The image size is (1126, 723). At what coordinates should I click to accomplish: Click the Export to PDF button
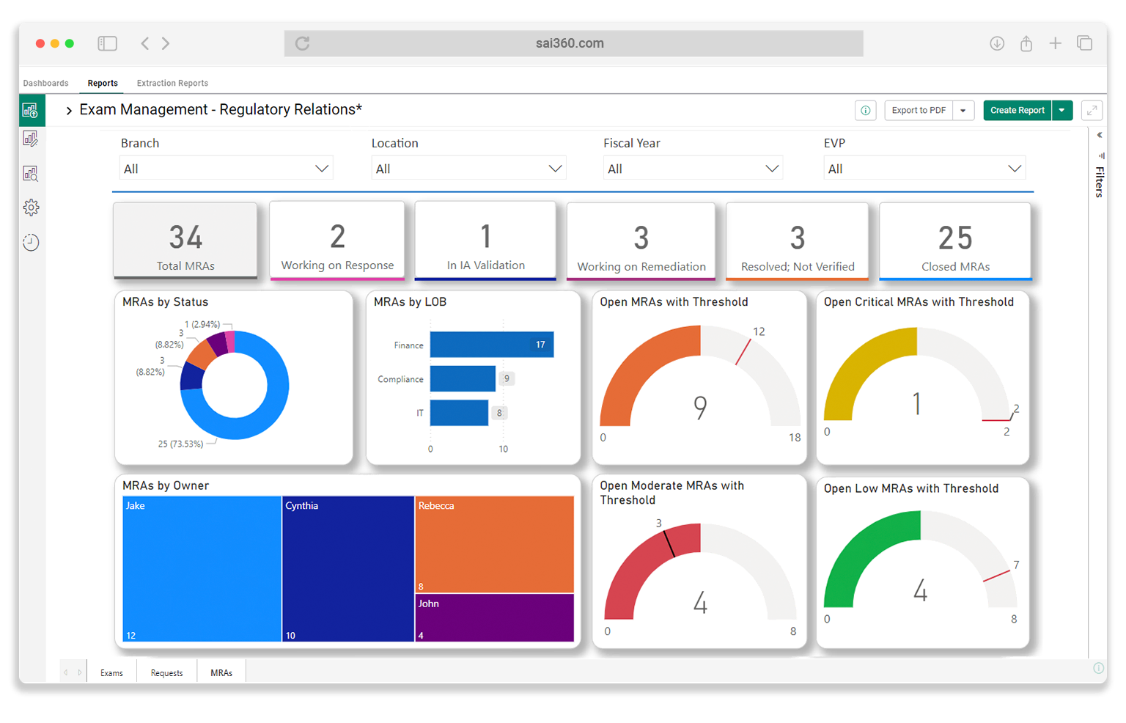coord(918,110)
